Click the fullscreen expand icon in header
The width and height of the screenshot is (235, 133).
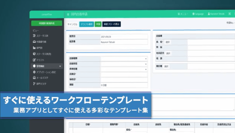click(x=230, y=14)
